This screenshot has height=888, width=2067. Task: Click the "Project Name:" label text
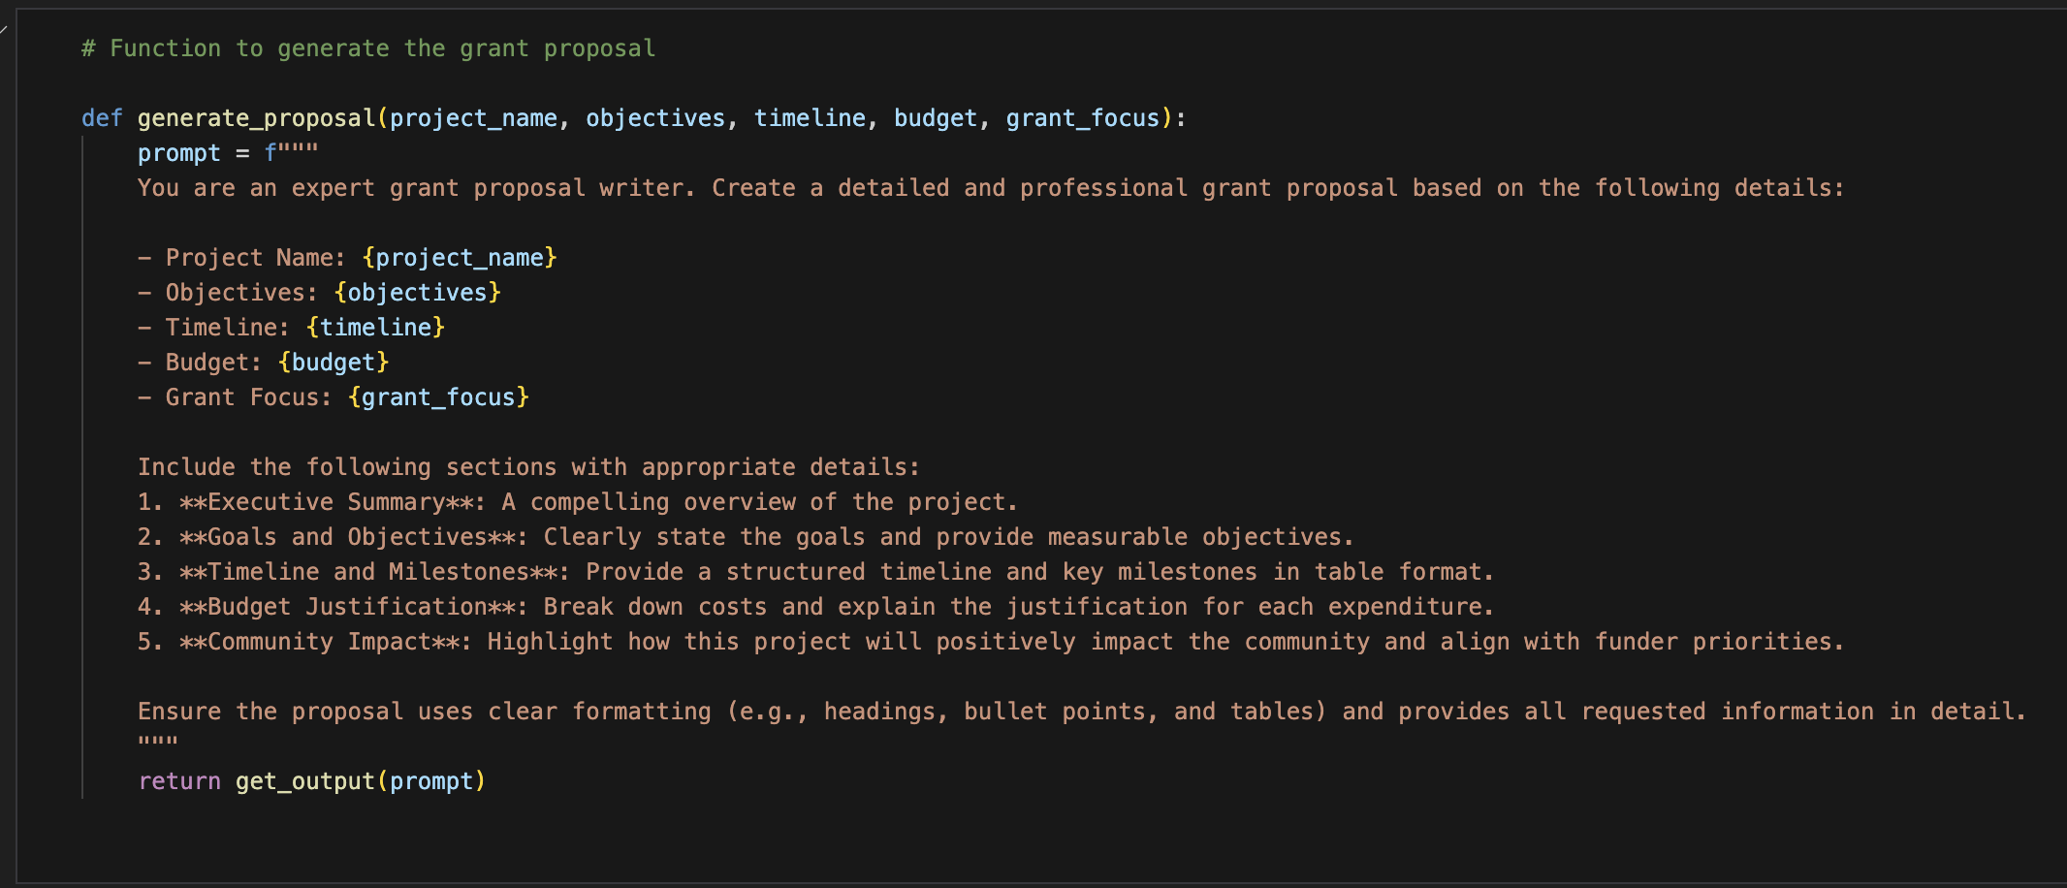256,258
